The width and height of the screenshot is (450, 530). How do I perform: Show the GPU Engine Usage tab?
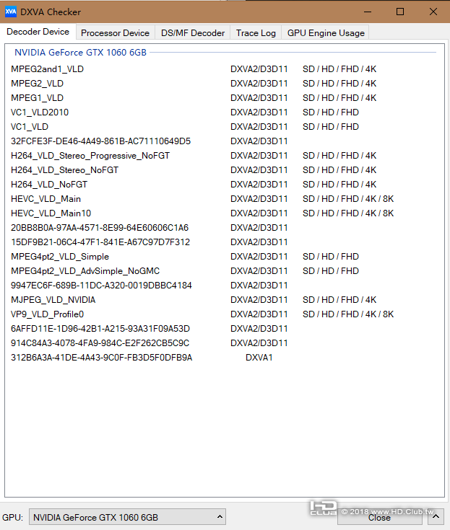coord(326,32)
